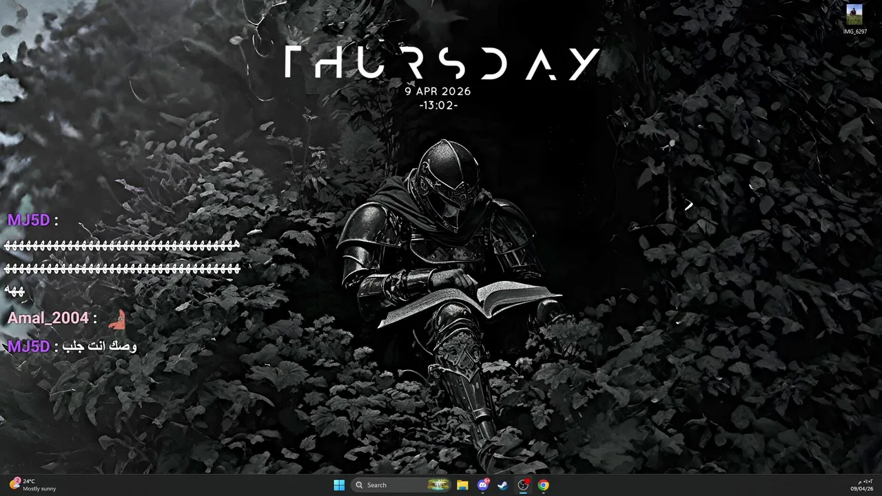882x496 pixels.
Task: Launch Steam from the taskbar
Action: click(x=503, y=485)
